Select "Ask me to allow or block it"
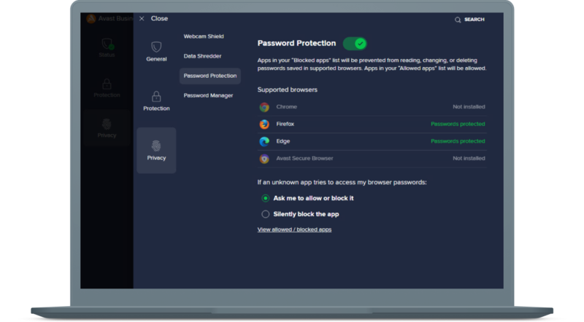Image resolution: width=584 pixels, height=322 pixels. click(266, 198)
